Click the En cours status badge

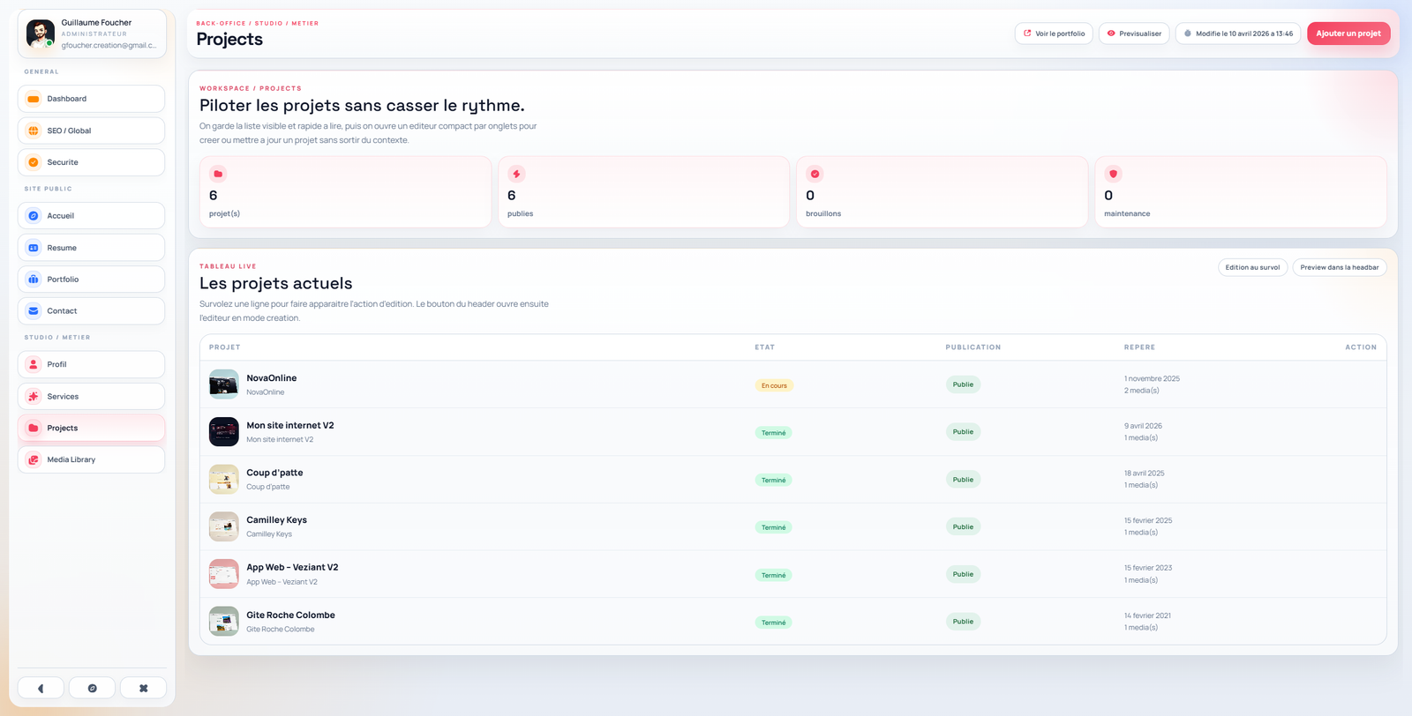tap(774, 385)
